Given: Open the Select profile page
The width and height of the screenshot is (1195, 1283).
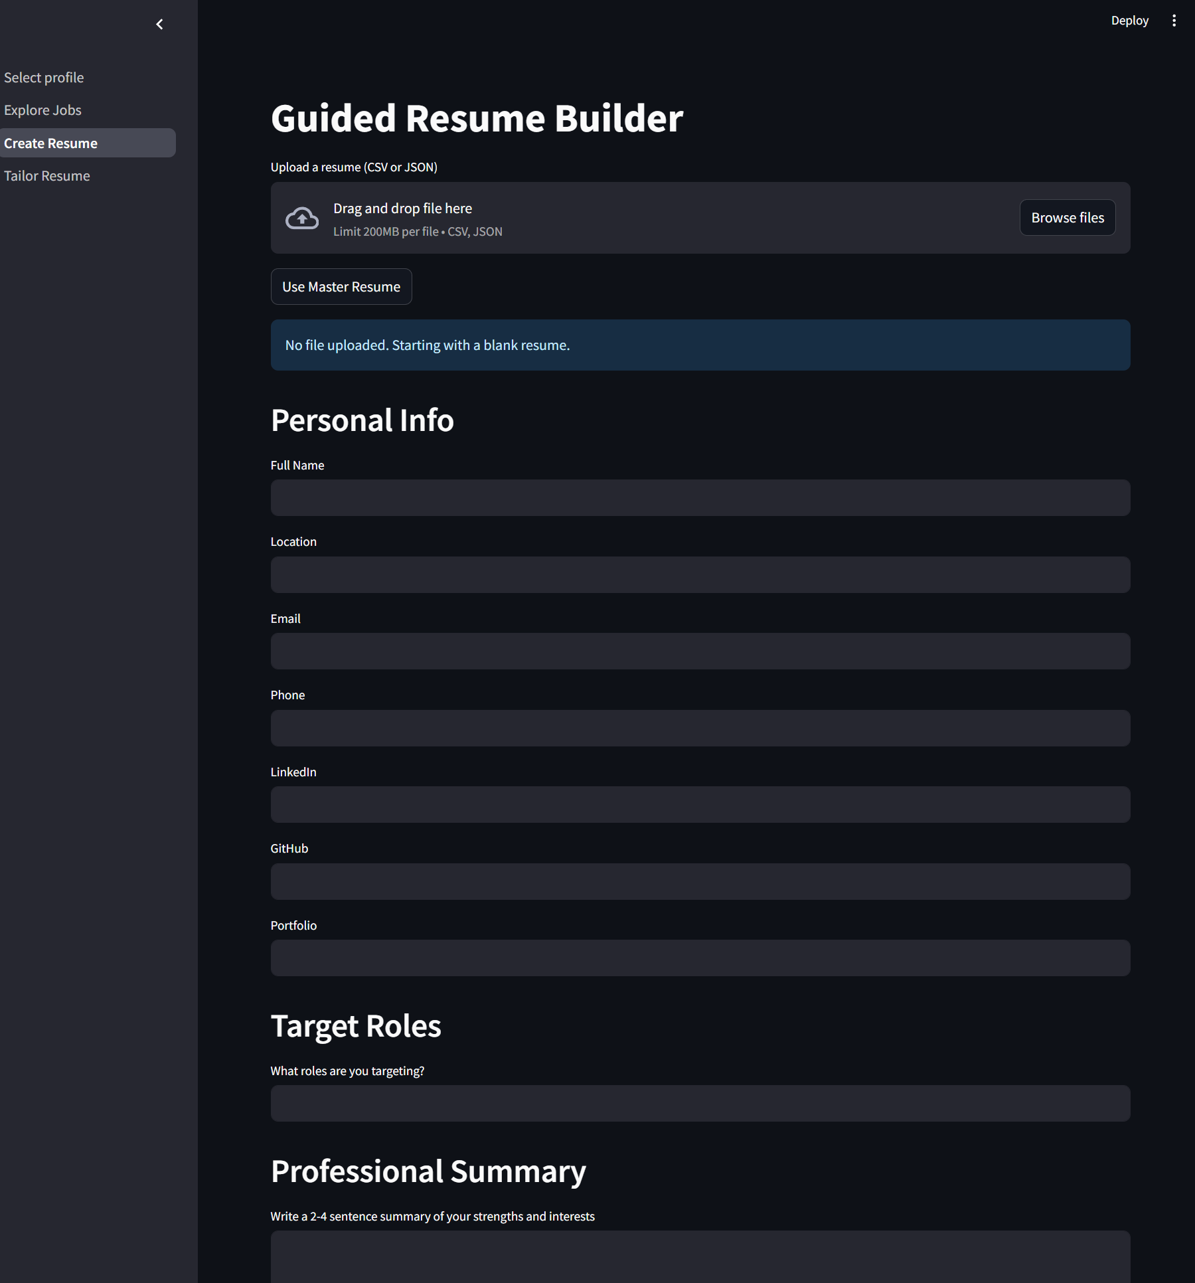Looking at the screenshot, I should 44,78.
